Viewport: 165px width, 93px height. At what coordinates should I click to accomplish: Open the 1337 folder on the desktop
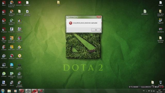point(59,3)
